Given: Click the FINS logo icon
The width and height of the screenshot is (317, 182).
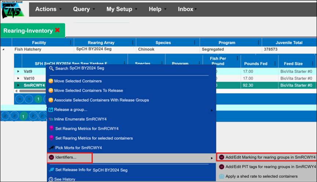Looking at the screenshot, I should pyautogui.click(x=13, y=10).
